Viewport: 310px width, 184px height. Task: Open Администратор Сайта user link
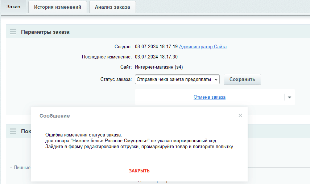203,47
